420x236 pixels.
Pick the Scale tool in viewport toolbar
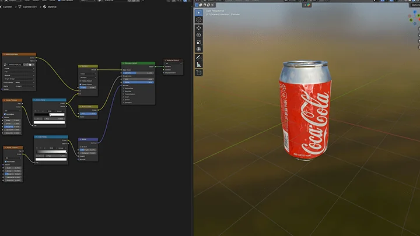(198, 42)
